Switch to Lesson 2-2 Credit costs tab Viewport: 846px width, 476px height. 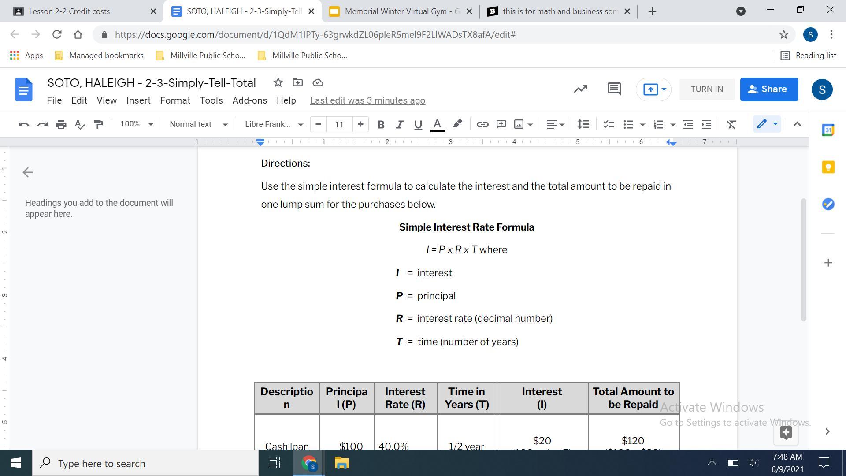(x=70, y=11)
